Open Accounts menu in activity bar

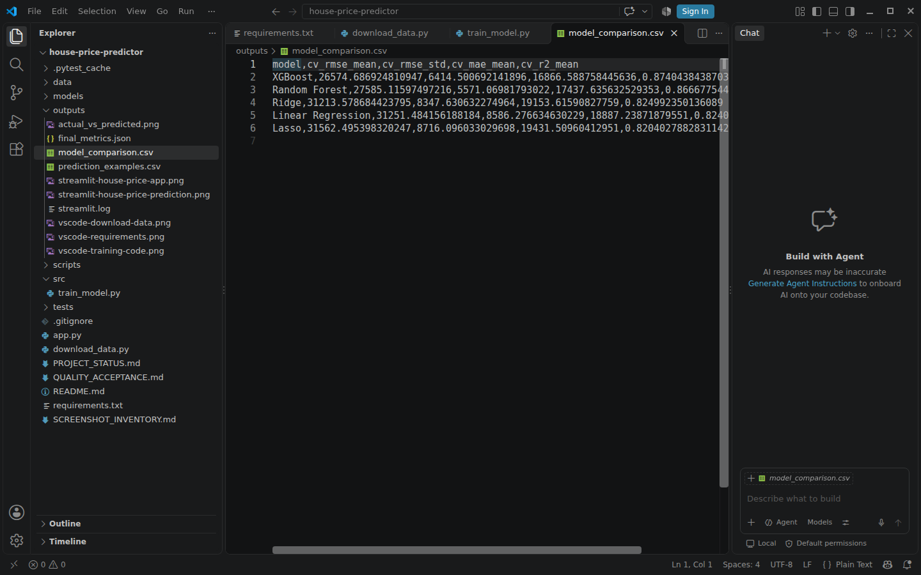click(x=17, y=512)
